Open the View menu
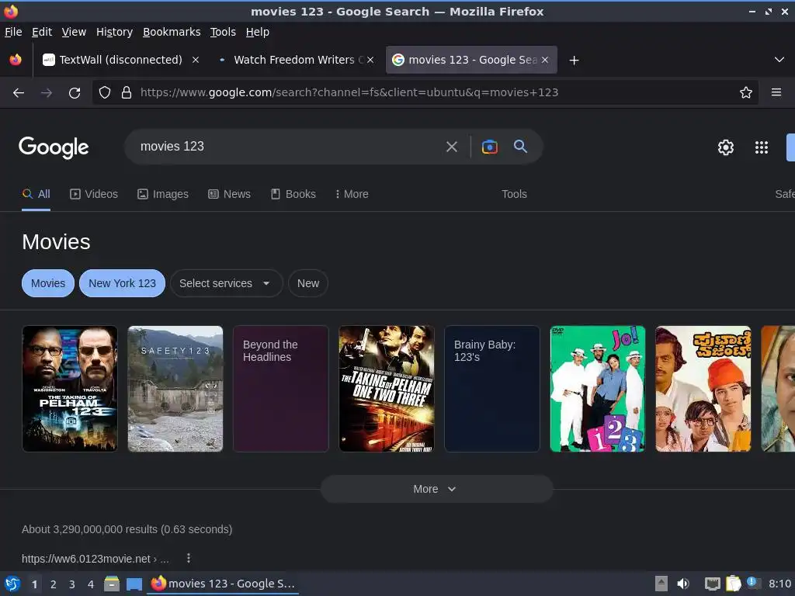 (74, 32)
